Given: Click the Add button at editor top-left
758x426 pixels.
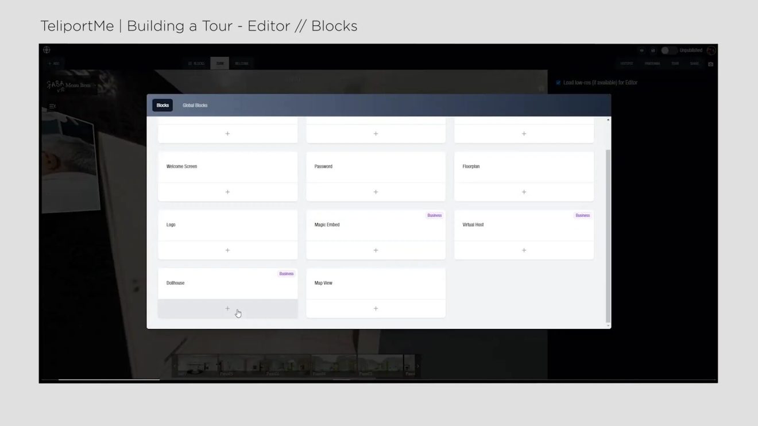Looking at the screenshot, I should click(53, 64).
